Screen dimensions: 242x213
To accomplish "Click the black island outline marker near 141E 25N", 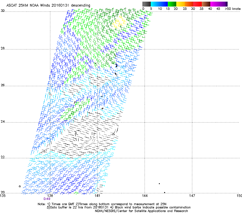I will click(x=102, y=108).
